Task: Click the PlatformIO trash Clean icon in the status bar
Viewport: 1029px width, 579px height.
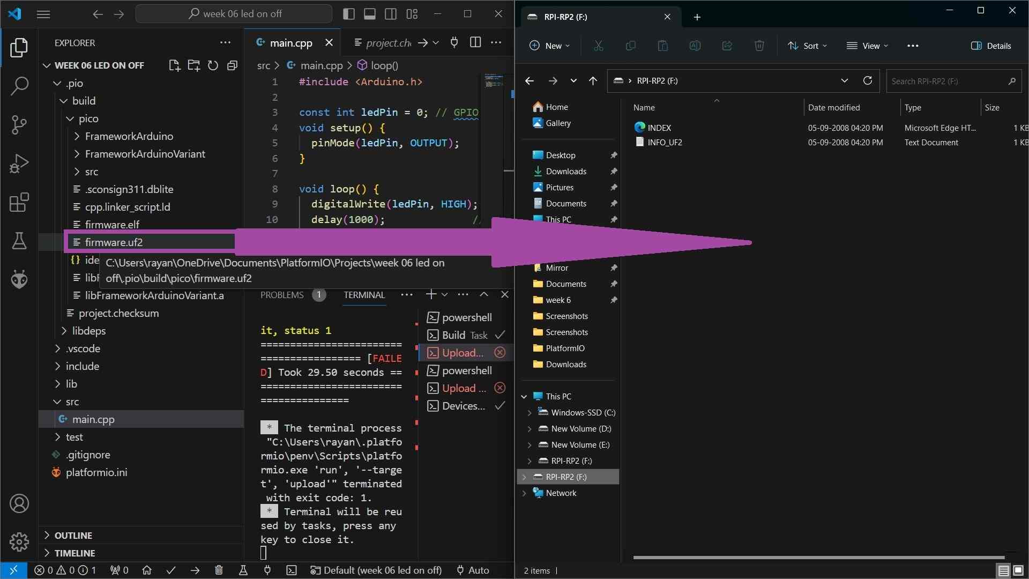Action: [219, 570]
